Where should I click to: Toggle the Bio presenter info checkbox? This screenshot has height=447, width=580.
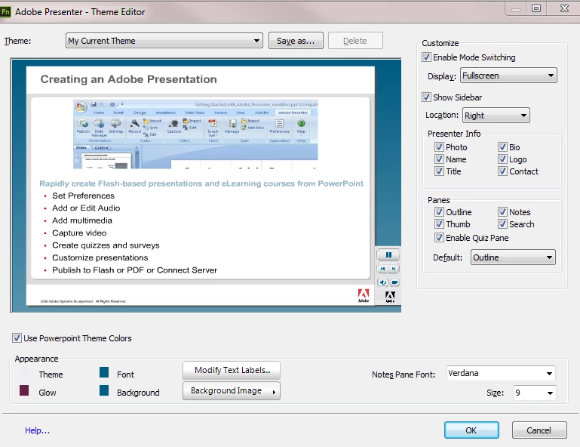[502, 147]
